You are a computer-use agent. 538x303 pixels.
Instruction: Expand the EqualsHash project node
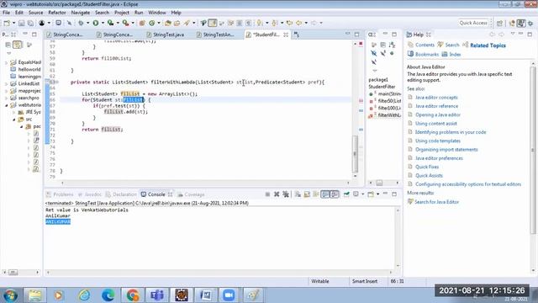pos(6,62)
